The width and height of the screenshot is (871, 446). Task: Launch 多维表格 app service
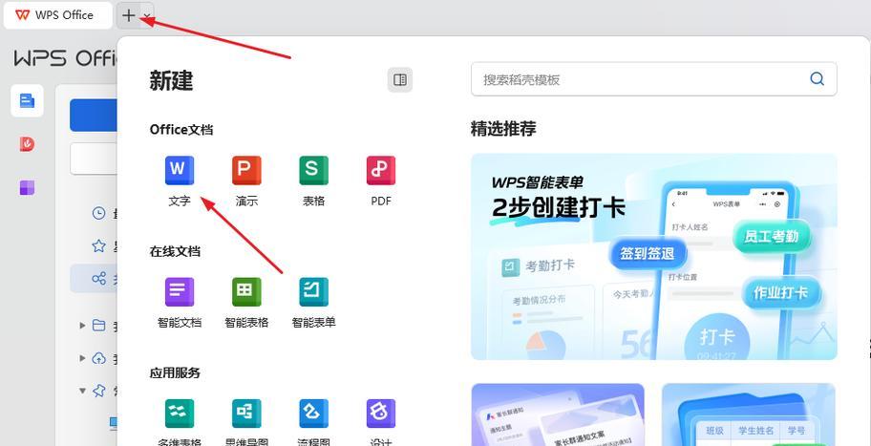coord(180,423)
